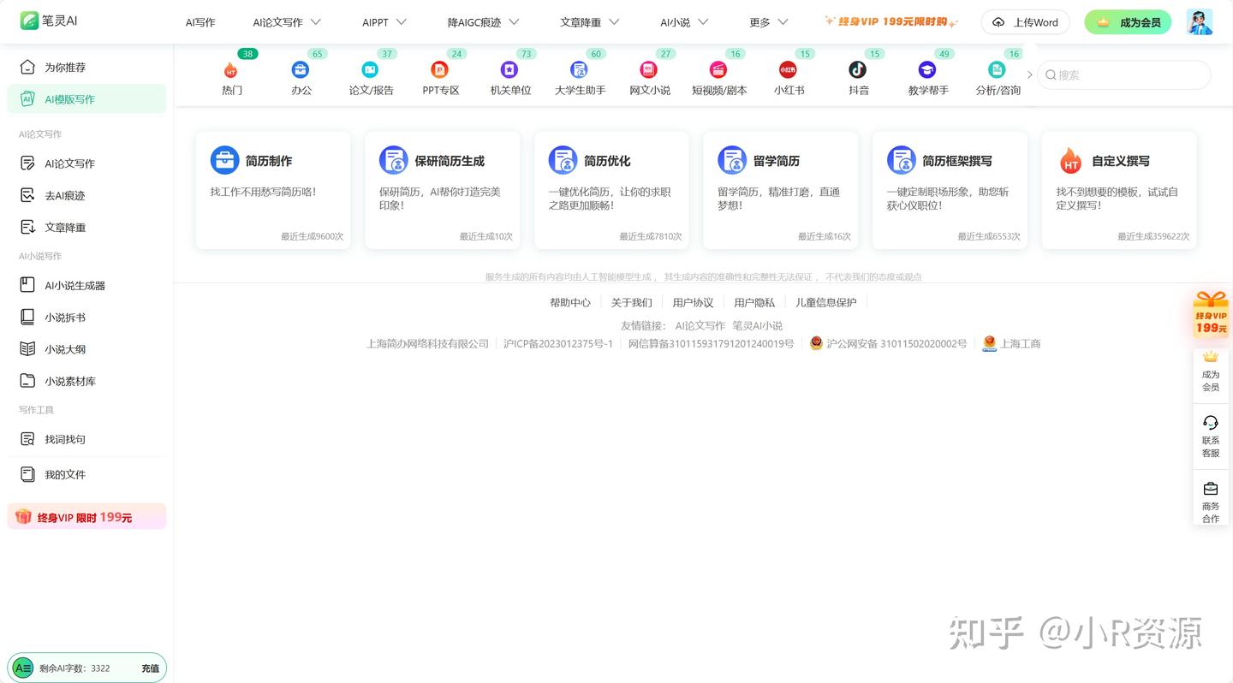This screenshot has width=1233, height=683.
Task: Click the 去AI痕迹 sidebar icon
Action: 27,195
